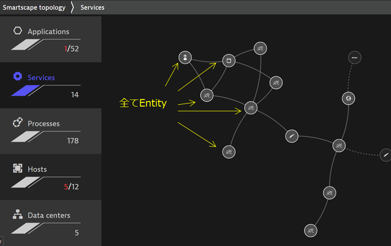The width and height of the screenshot is (391, 246).
Task: Select the database service node
Action: 229,61
